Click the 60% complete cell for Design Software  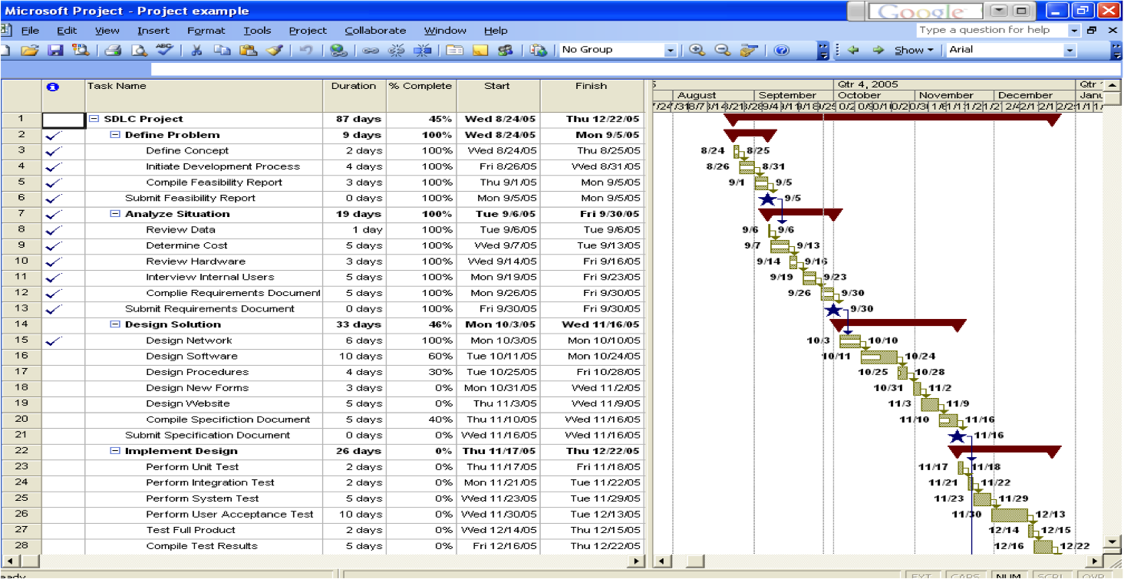coord(421,356)
